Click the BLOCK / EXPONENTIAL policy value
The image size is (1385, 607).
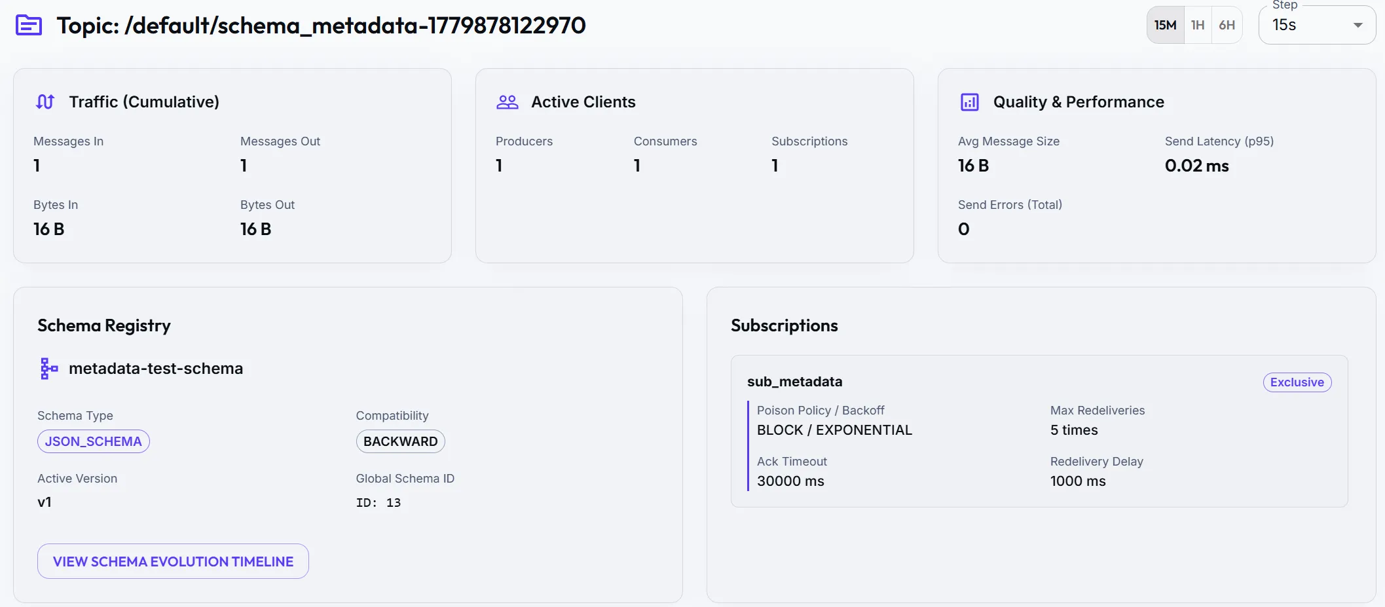[834, 430]
